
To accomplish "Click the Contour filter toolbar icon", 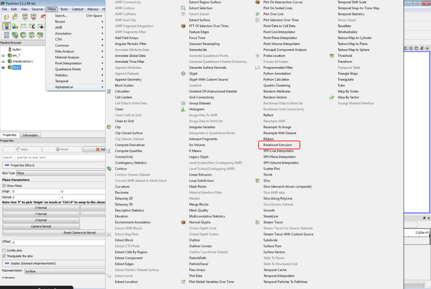I will pyautogui.click(x=15, y=35).
